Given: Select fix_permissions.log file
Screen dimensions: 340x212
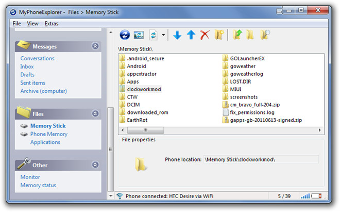Looking at the screenshot, I should pos(248,112).
